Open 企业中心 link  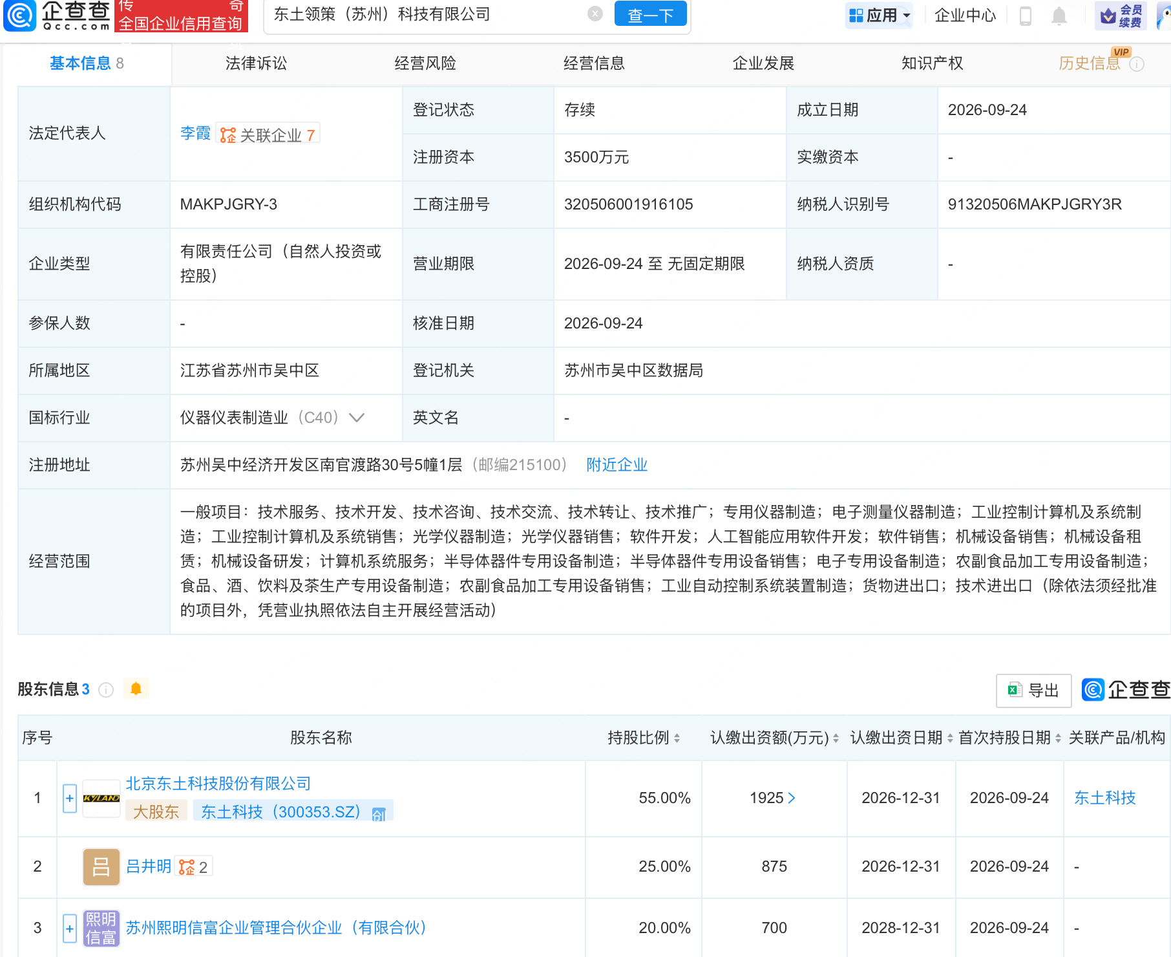(x=965, y=15)
